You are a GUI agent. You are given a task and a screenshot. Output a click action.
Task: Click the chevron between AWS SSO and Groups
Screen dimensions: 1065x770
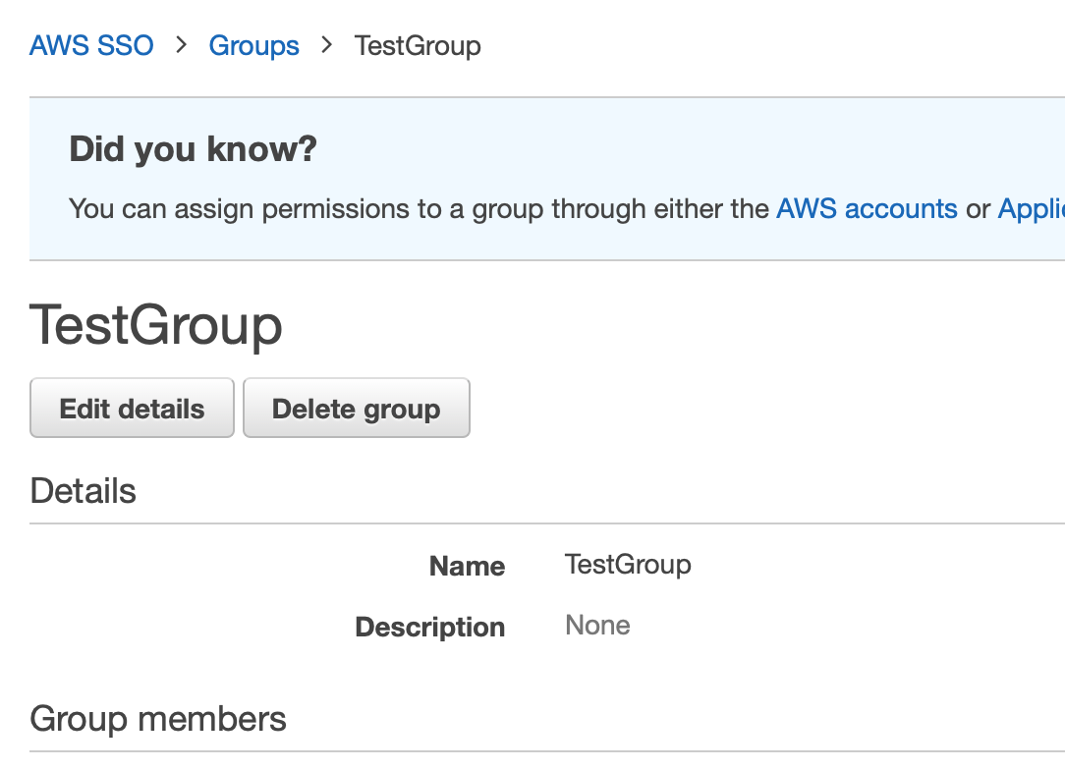point(181,45)
